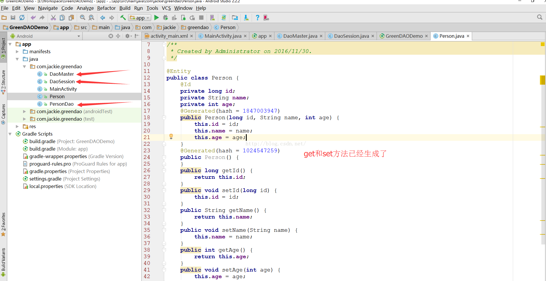The width and height of the screenshot is (546, 281).
Task: Click the Redo arrow icon
Action: (42, 18)
